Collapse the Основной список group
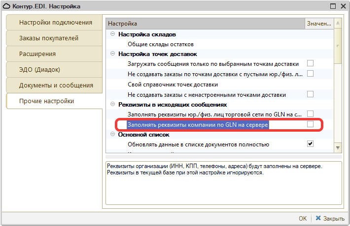Screen dimensions: 350x226 113,134
